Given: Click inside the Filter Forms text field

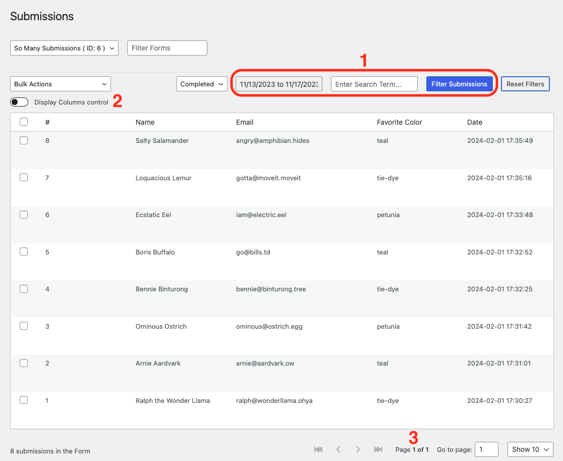Looking at the screenshot, I should click(x=167, y=48).
